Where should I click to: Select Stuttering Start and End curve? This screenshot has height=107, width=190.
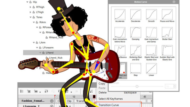136,51
